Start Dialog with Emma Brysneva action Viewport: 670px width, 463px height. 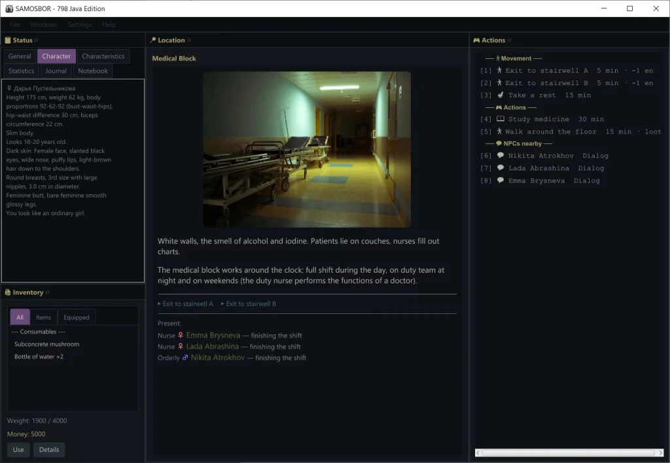[540, 180]
